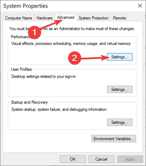Open the Remote tab

coord(119,18)
